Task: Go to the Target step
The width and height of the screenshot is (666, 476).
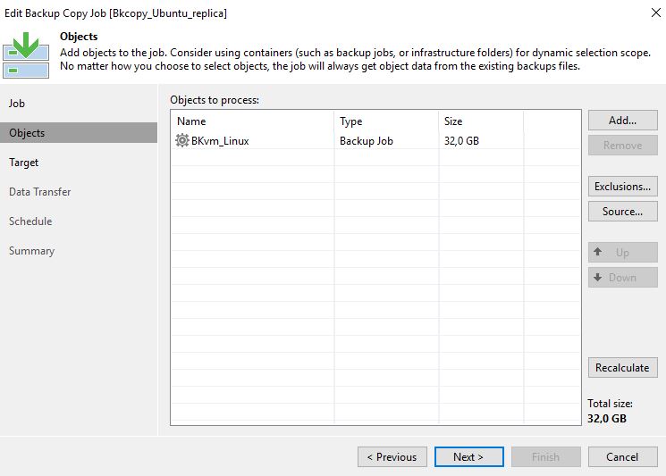Action: (x=24, y=163)
